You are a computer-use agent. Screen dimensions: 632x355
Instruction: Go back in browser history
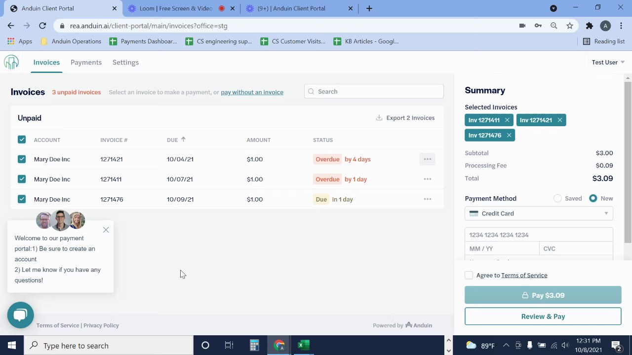(11, 26)
